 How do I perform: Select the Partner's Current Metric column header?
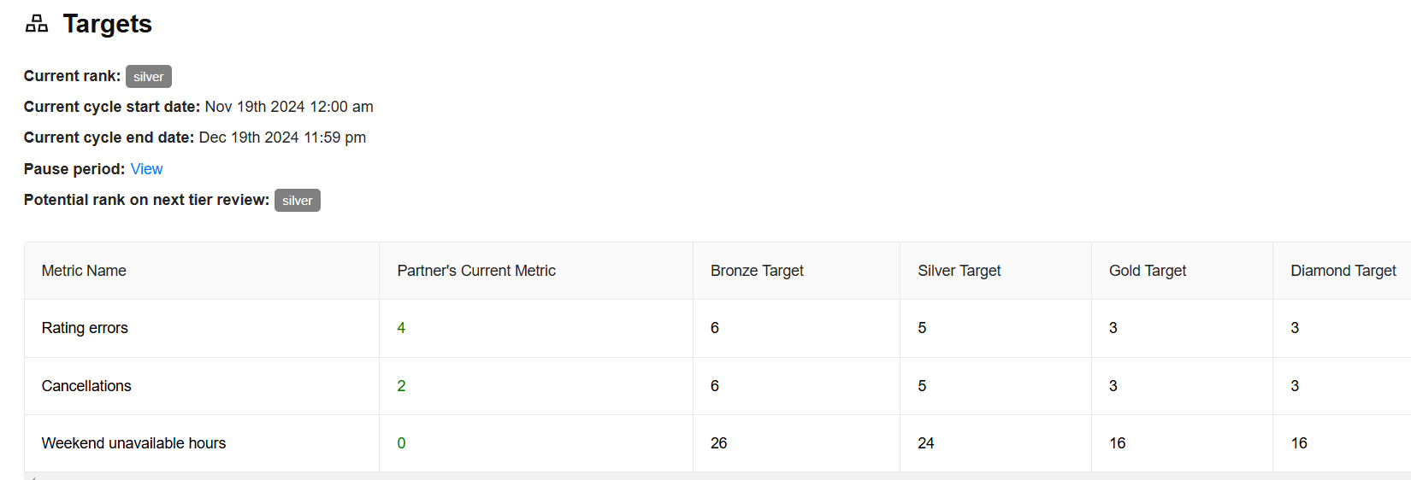[x=476, y=271]
